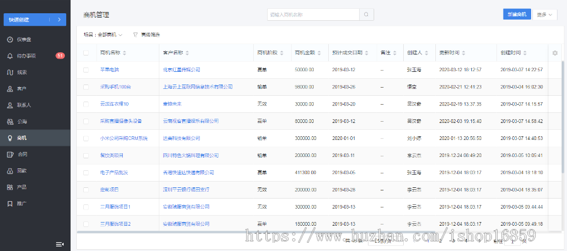Open 推广 in the sidebar menu
The width and height of the screenshot is (567, 251).
pyautogui.click(x=35, y=204)
